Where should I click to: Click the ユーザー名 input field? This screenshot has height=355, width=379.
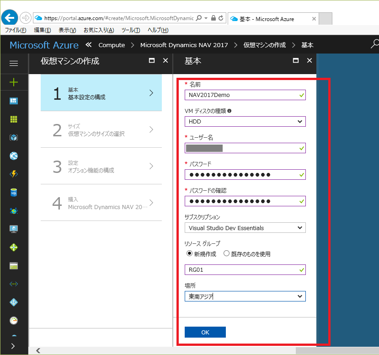tap(245, 148)
